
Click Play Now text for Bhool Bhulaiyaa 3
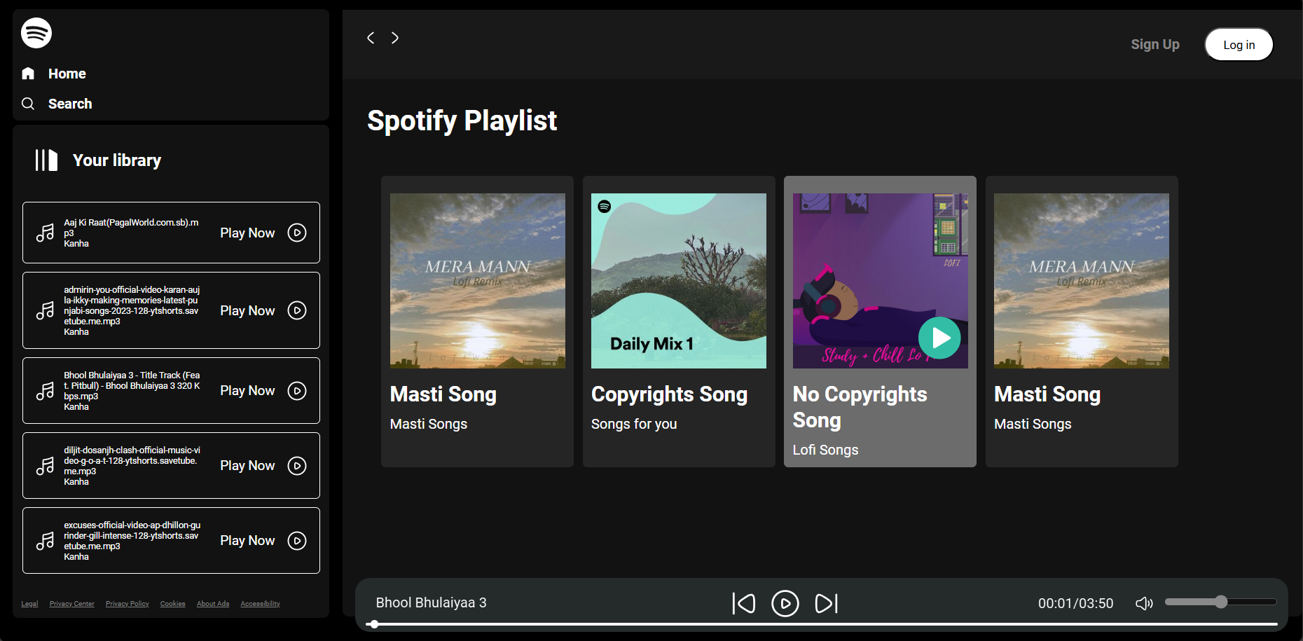[x=247, y=390]
